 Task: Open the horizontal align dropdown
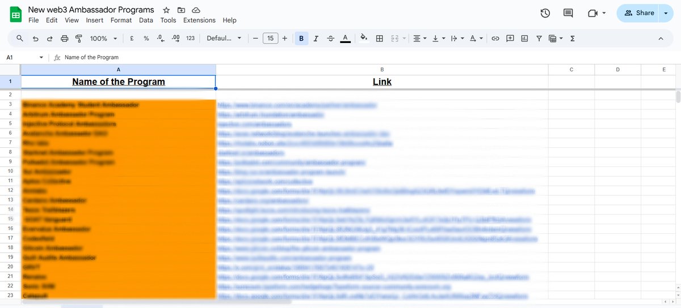pos(420,38)
